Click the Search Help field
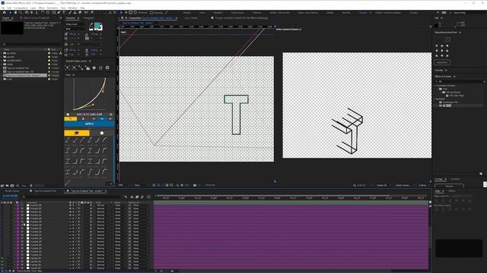This screenshot has height=273, width=487. coord(464,13)
